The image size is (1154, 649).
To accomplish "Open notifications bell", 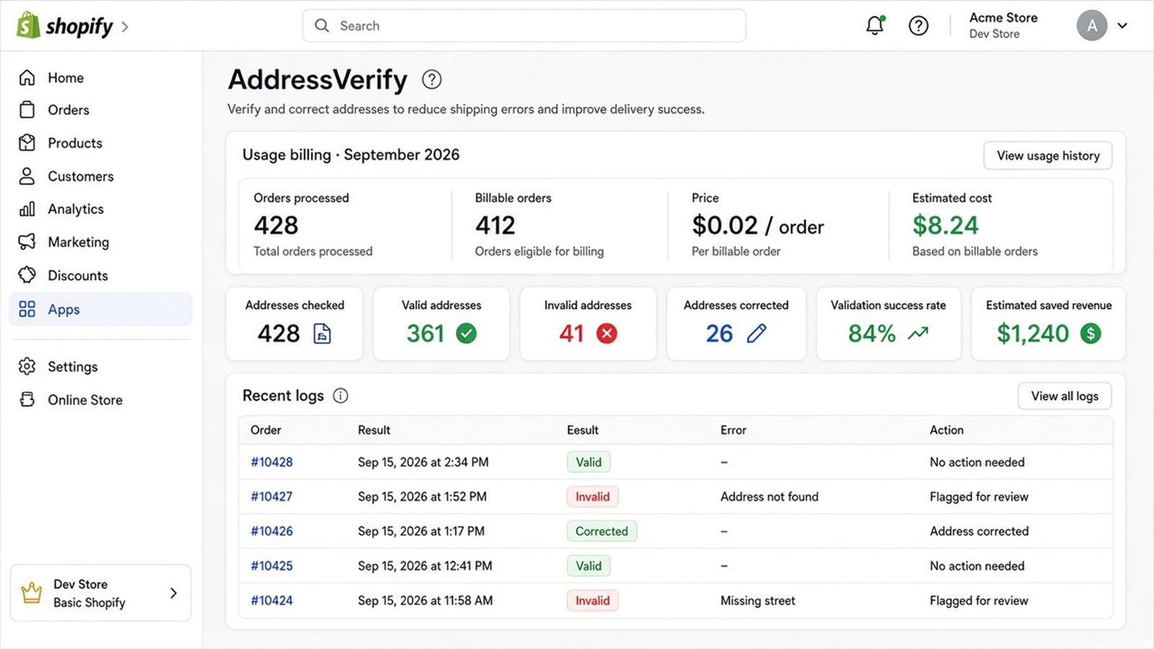I will pyautogui.click(x=875, y=25).
